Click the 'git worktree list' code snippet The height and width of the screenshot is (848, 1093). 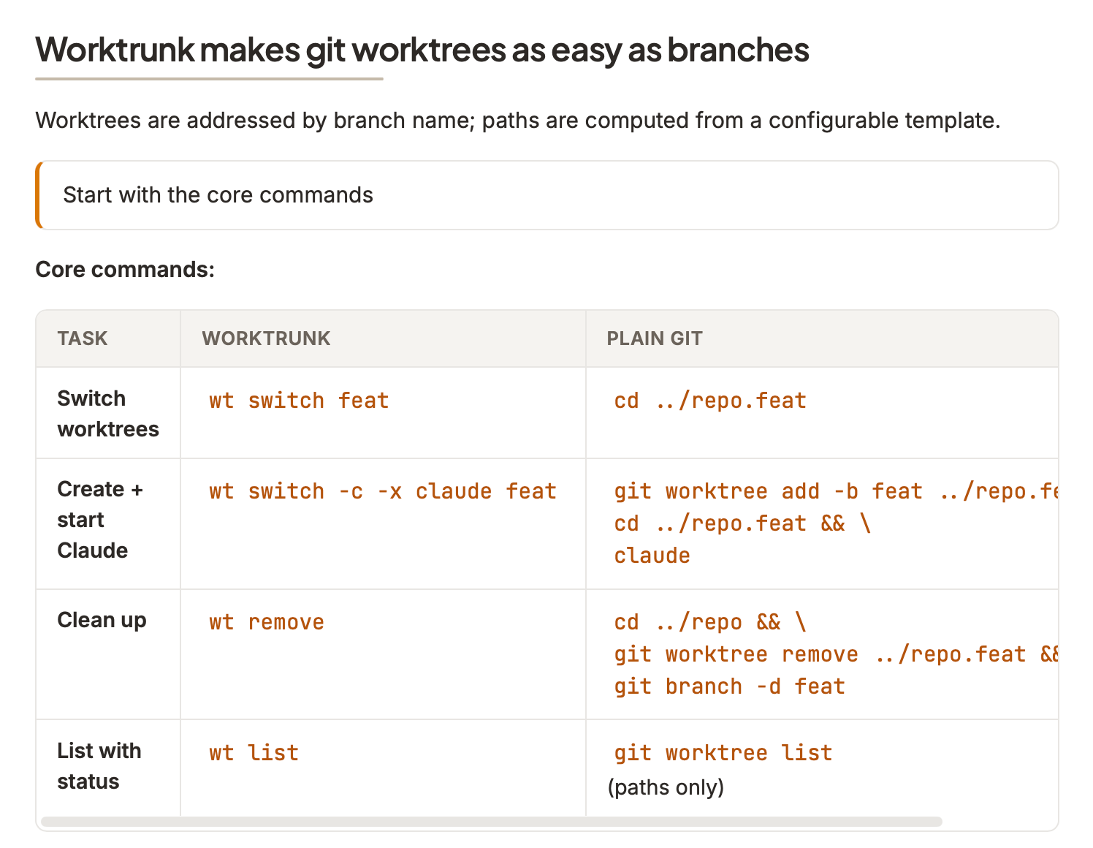tap(723, 753)
